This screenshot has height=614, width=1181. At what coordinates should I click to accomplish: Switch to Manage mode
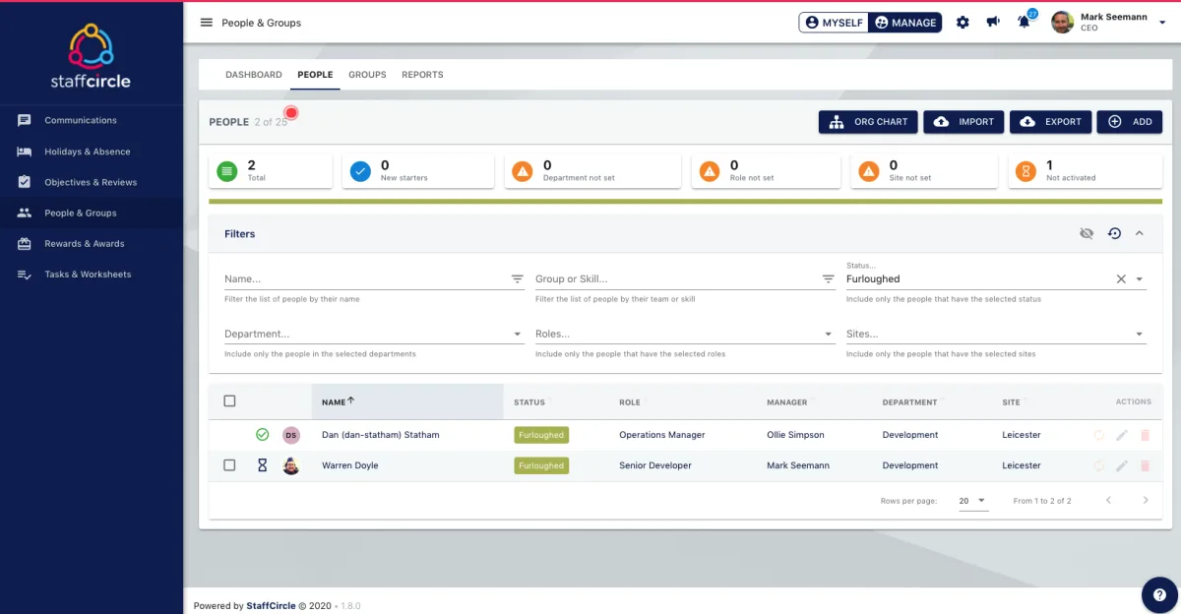point(905,23)
